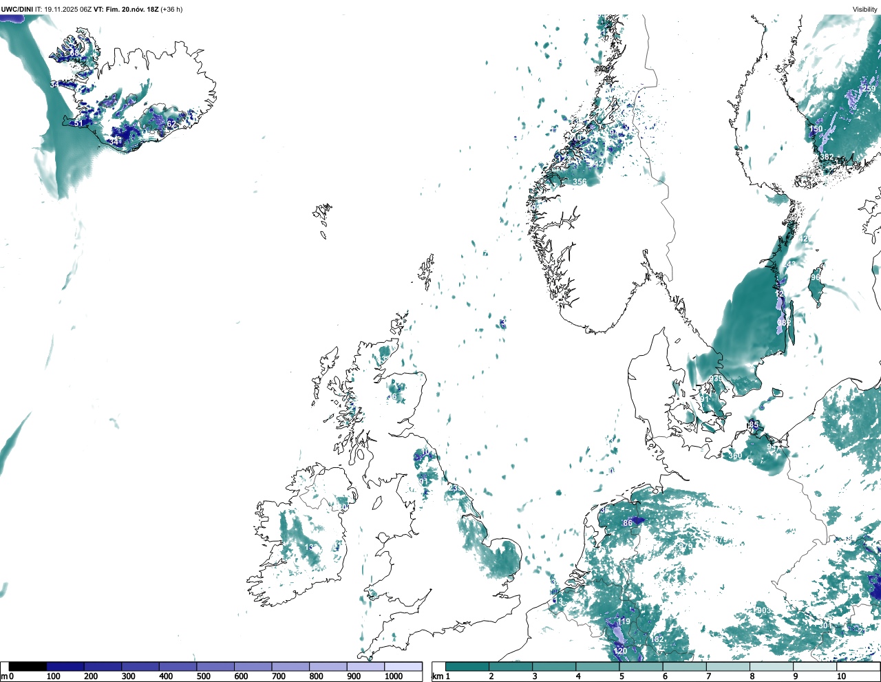The image size is (881, 682).
Task: Click the 'km' unit label on the legend
Action: (436, 676)
